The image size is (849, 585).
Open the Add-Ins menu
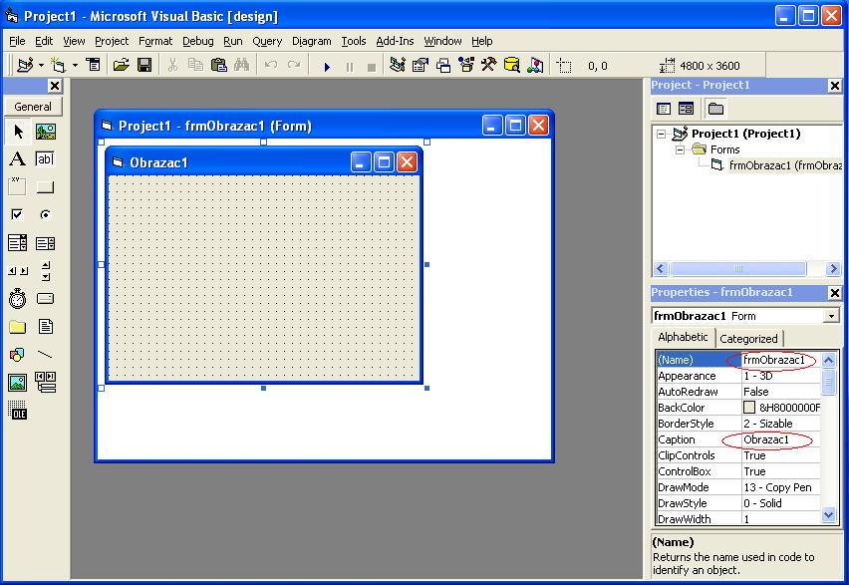(395, 41)
